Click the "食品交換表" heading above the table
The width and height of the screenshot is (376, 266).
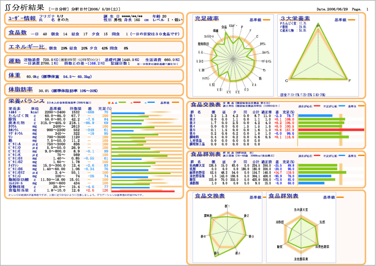206,105
